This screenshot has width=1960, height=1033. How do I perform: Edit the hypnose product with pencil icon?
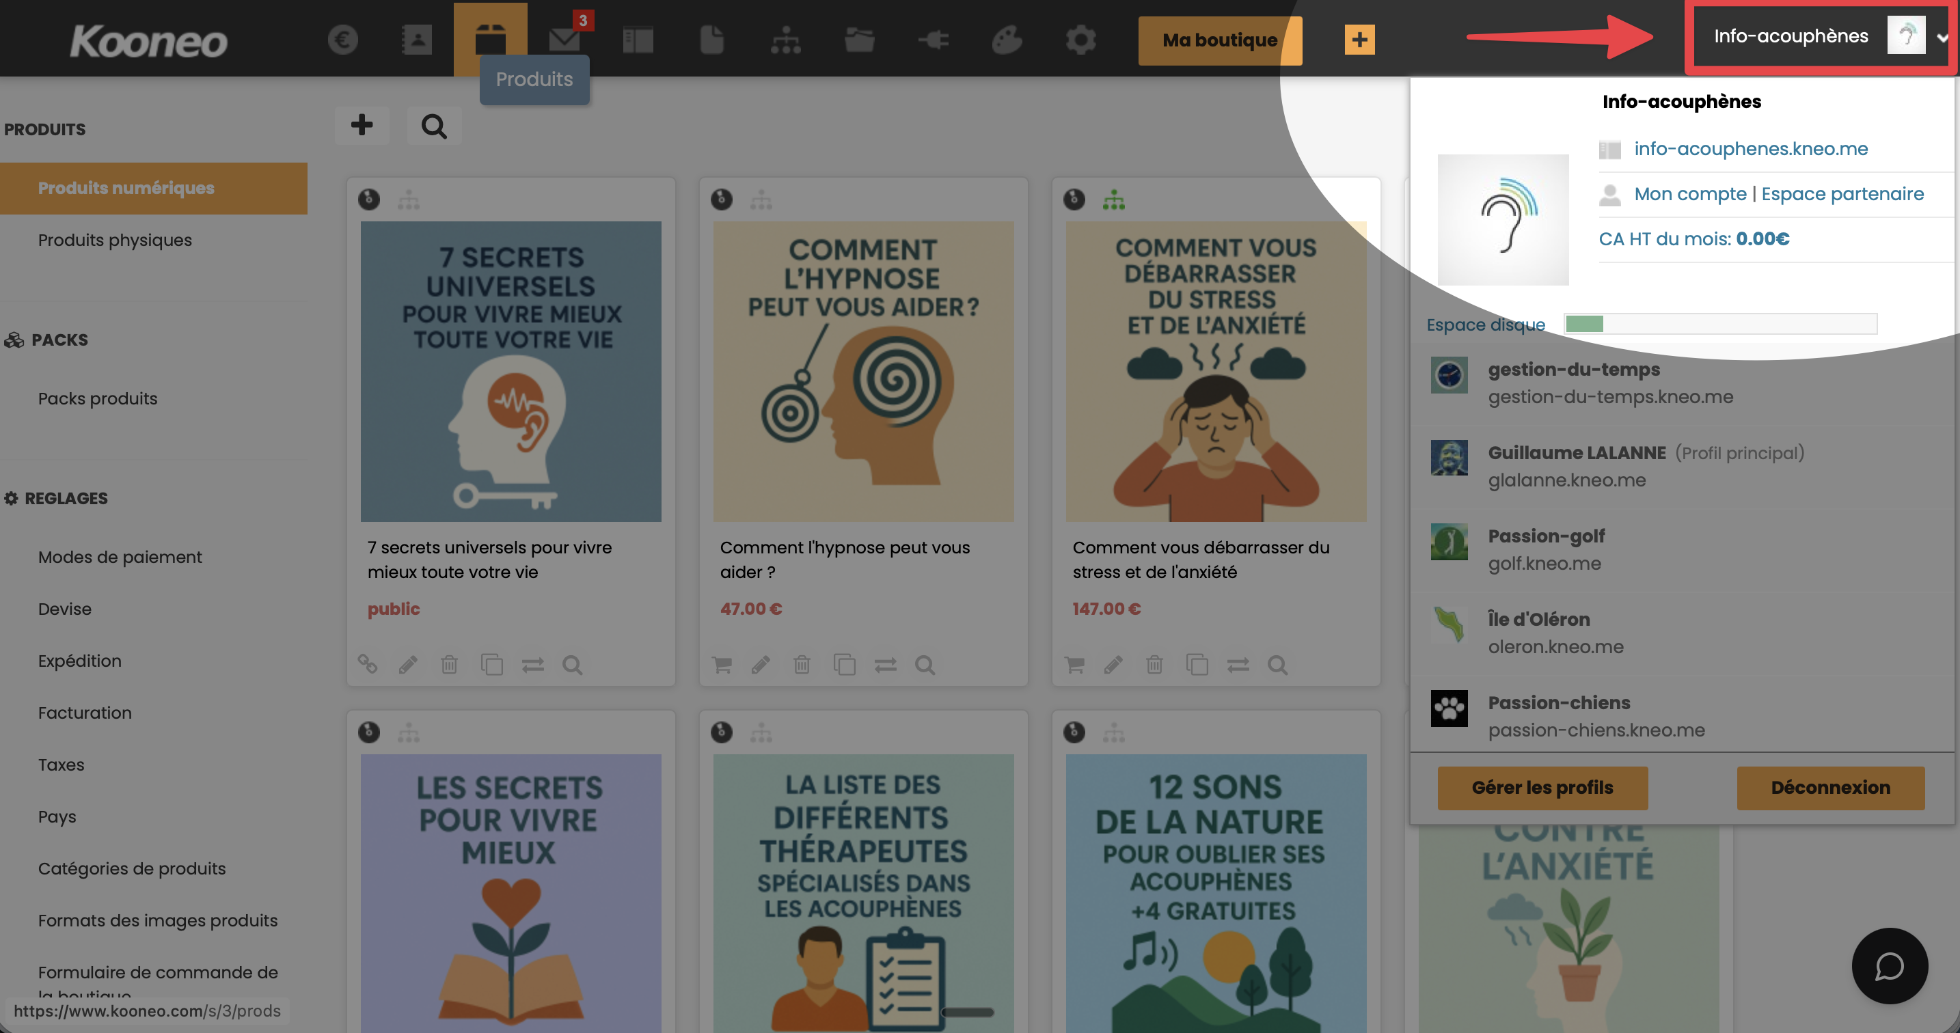click(x=760, y=665)
